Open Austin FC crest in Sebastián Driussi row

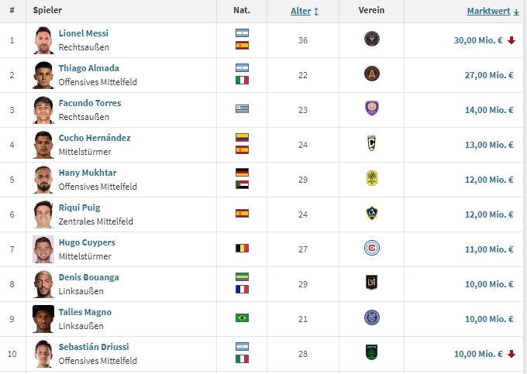372,352
